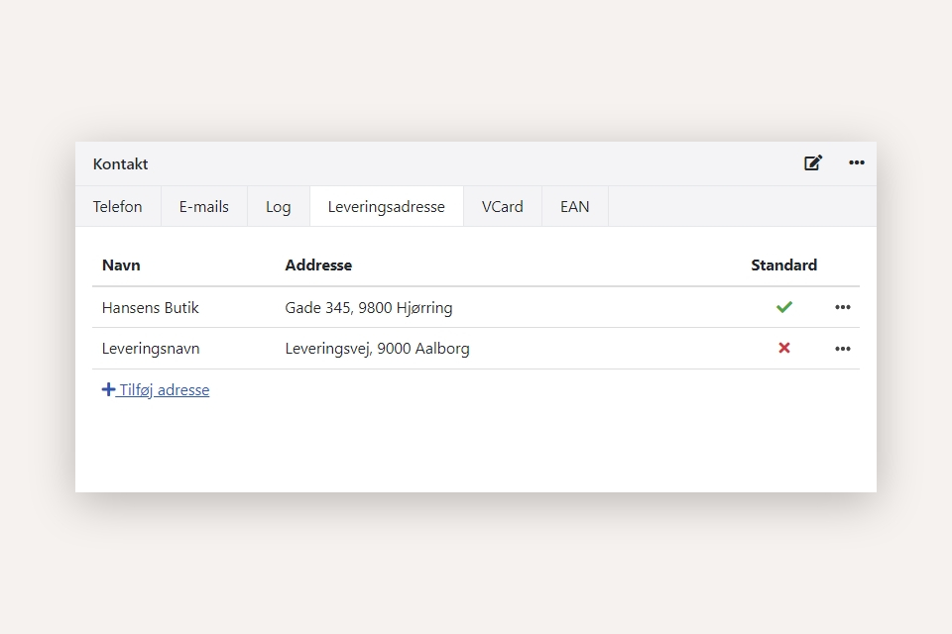Click the address Leveringsvej, 9000 Aalborg
Image resolution: width=952 pixels, height=634 pixels.
click(378, 349)
